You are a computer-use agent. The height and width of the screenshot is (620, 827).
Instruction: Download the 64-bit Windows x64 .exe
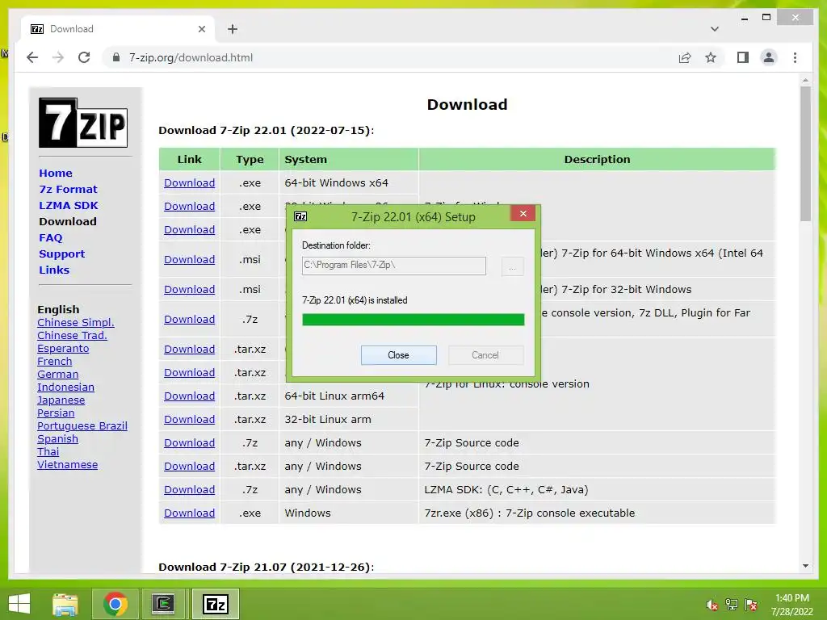coord(189,183)
